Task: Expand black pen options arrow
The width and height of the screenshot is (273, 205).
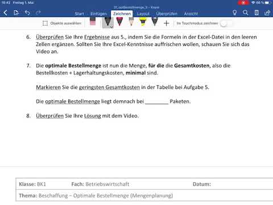Action: 111,27
